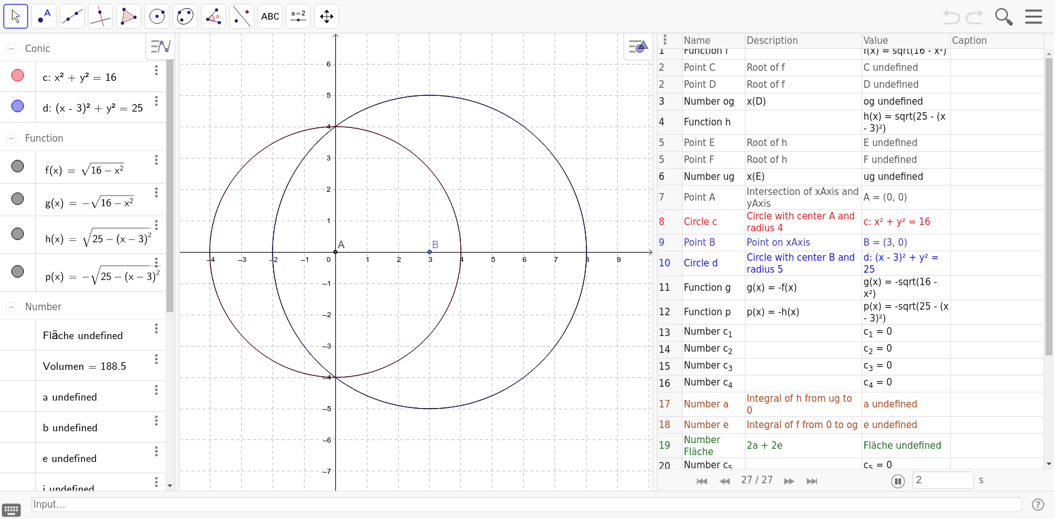This screenshot has height=519, width=1055.
Task: Go back one construction step
Action: click(725, 481)
